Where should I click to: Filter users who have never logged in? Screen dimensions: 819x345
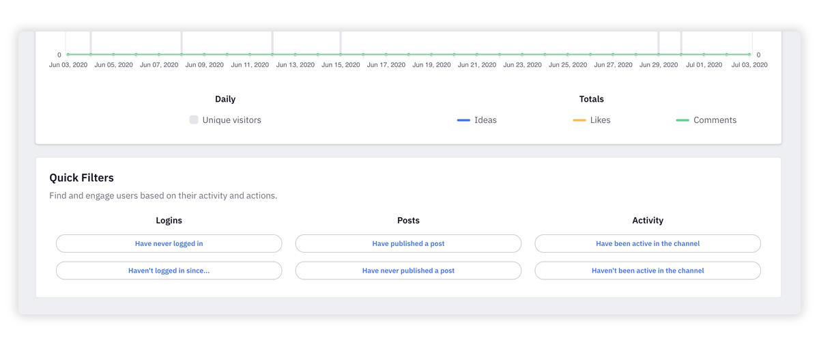click(169, 243)
